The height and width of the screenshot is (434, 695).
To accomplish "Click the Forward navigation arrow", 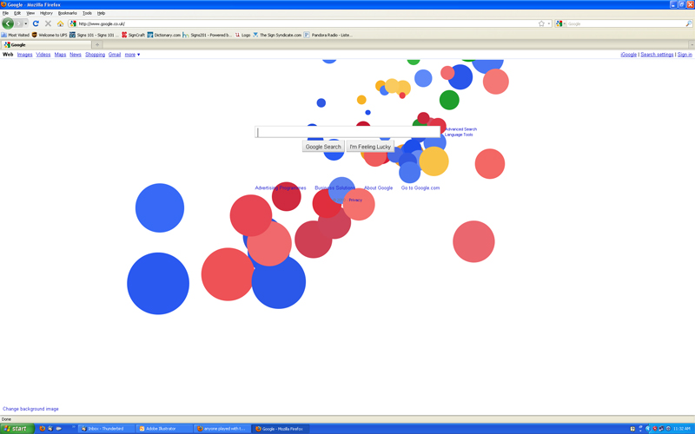I will 18,23.
